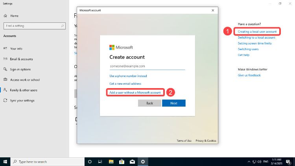Open the Windows Start menu

[x=5, y=162]
